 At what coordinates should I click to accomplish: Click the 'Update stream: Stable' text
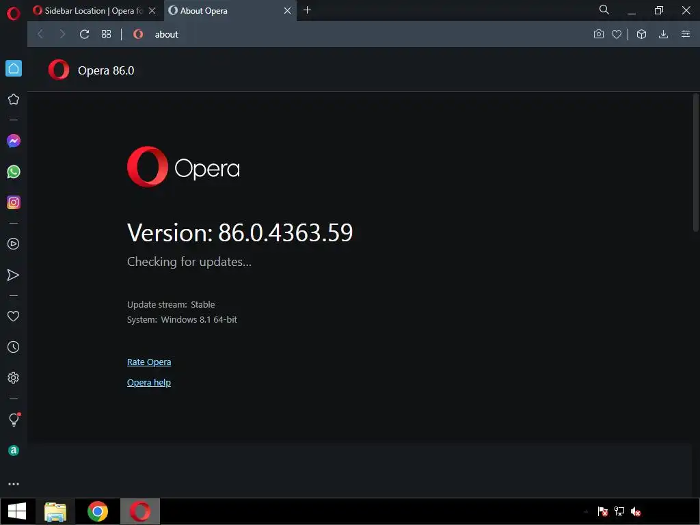coord(171,304)
